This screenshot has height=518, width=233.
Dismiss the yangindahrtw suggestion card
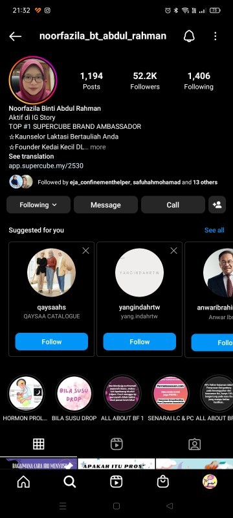pyautogui.click(x=173, y=251)
